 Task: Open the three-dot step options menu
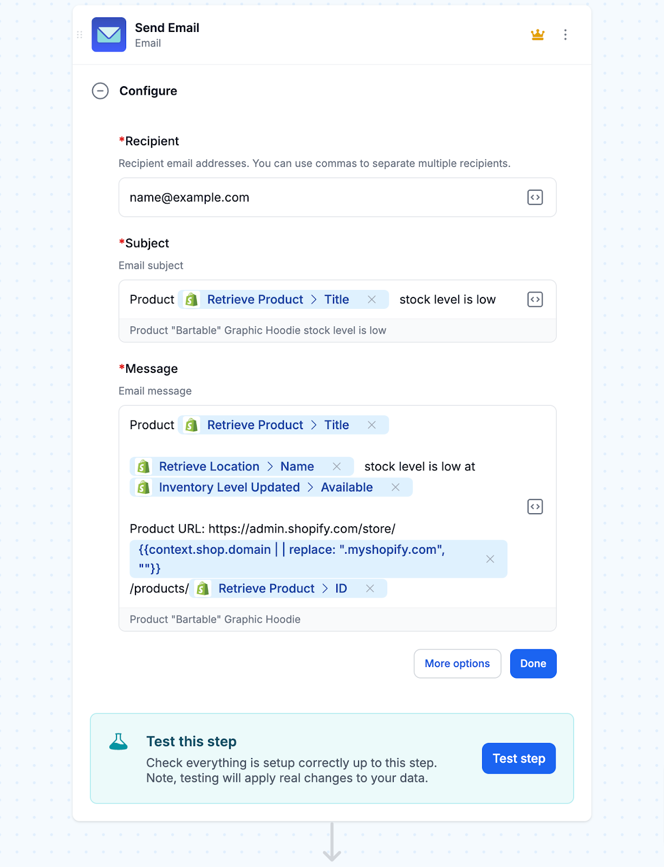click(x=565, y=35)
